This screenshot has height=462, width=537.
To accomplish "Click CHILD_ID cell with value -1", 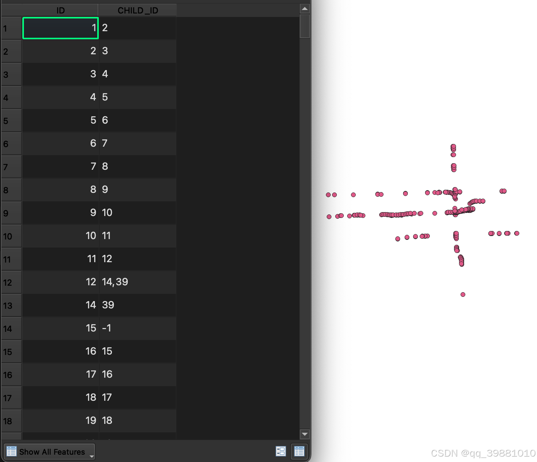I will (x=138, y=328).
